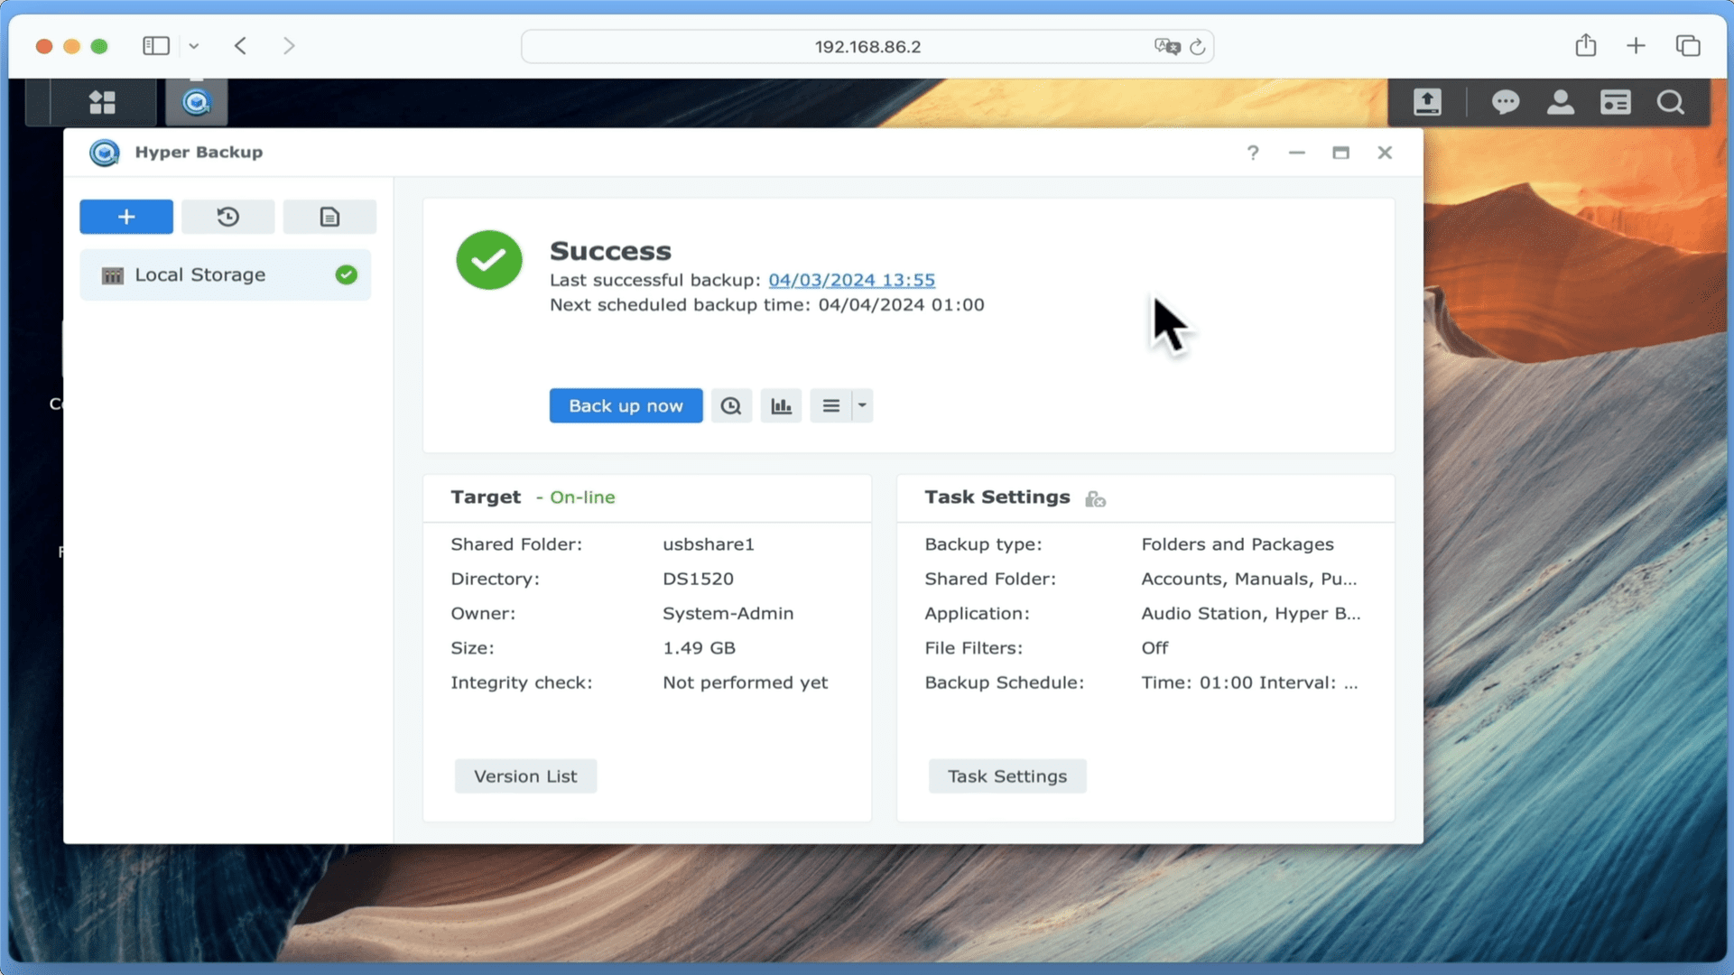Expand the task action dropdown arrow
The height and width of the screenshot is (975, 1734).
862,406
